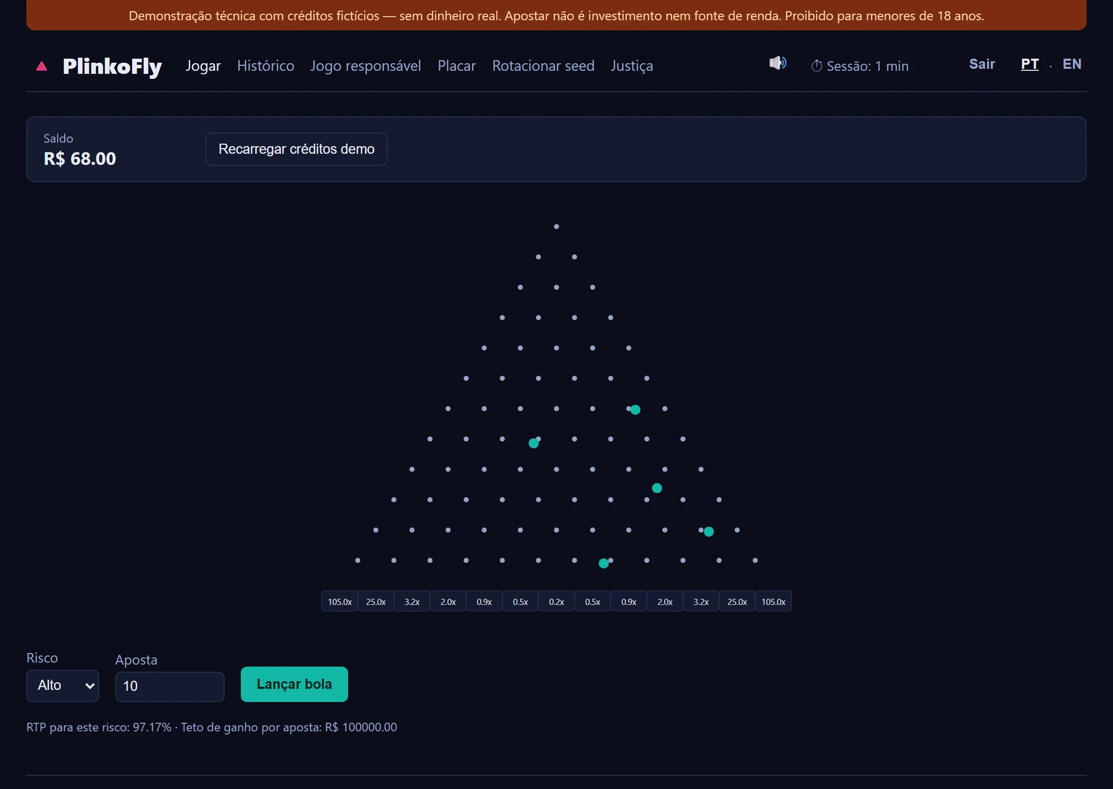1113x789 pixels.
Task: Click the center 0.2x multiplier slot
Action: pos(556,601)
